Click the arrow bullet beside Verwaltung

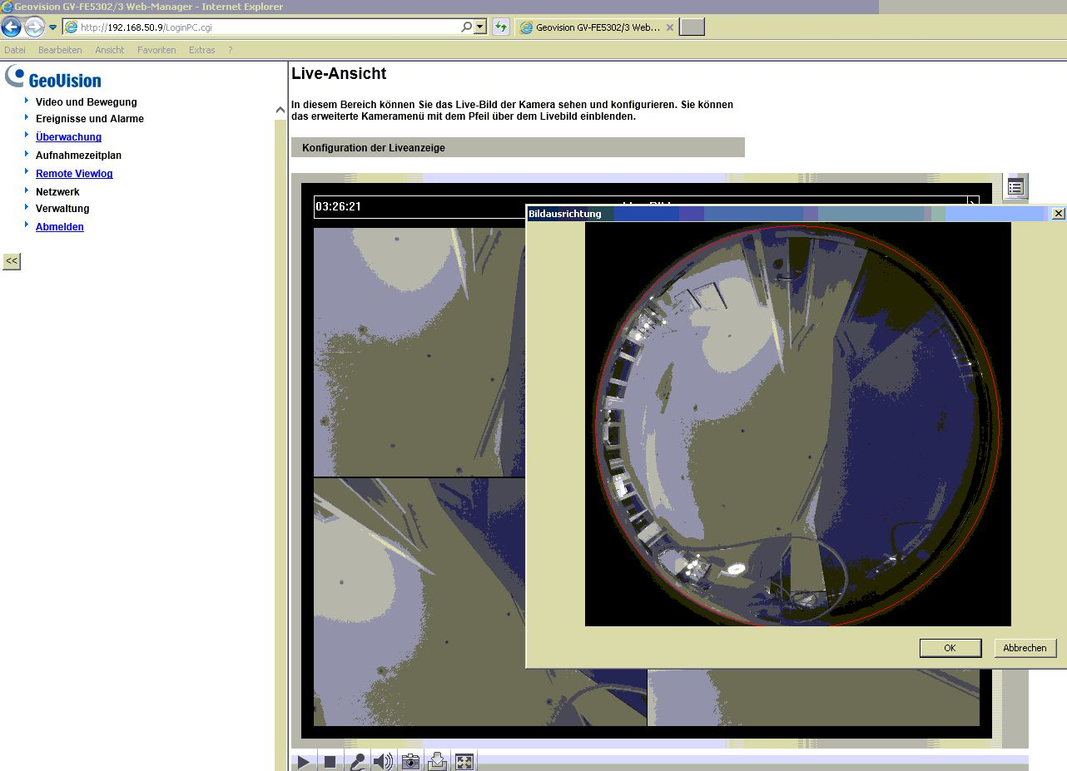(27, 207)
